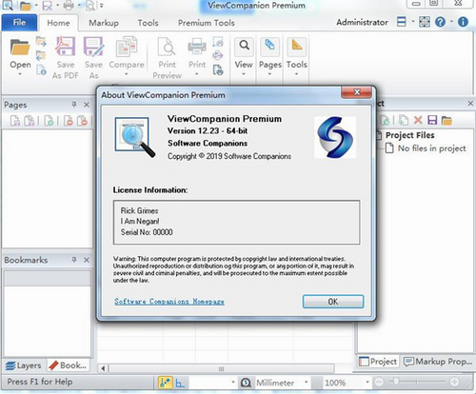Viewport: 476px width, 394px height.
Task: Click the quick access print icon
Action: [69, 6]
